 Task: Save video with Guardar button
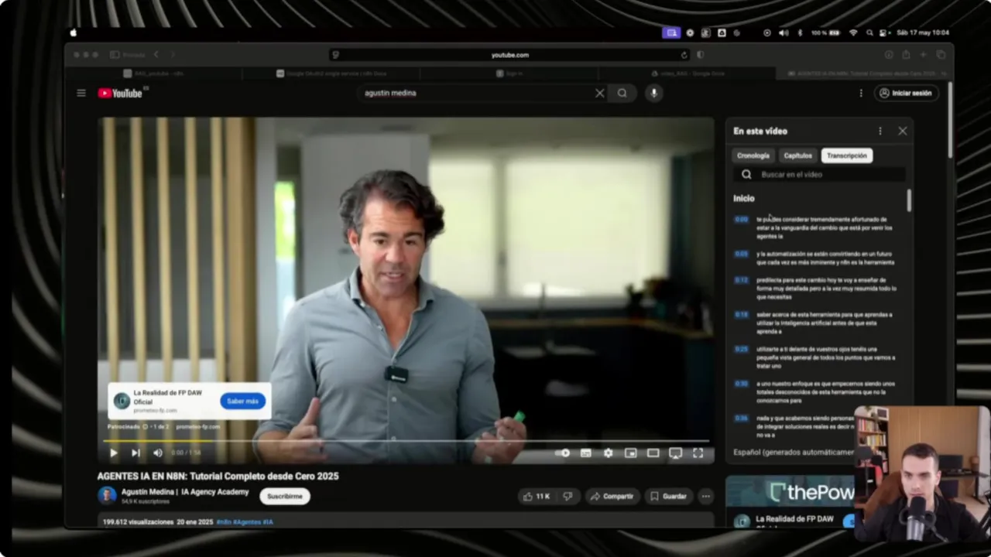pyautogui.click(x=668, y=496)
